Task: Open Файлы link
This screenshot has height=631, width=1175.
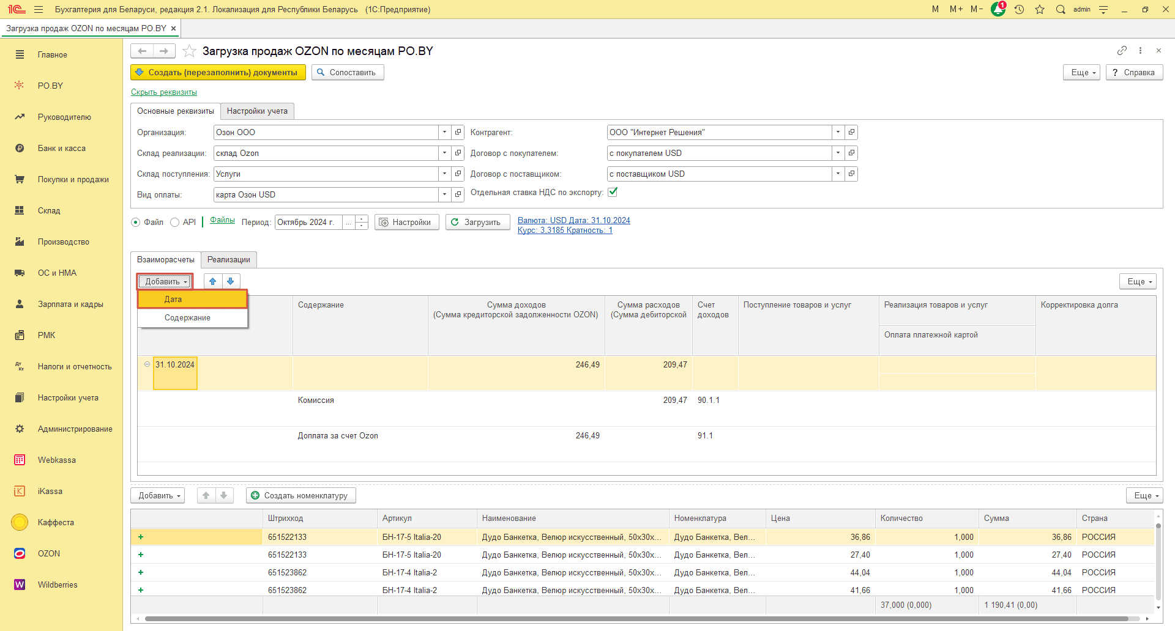Action: coord(222,220)
